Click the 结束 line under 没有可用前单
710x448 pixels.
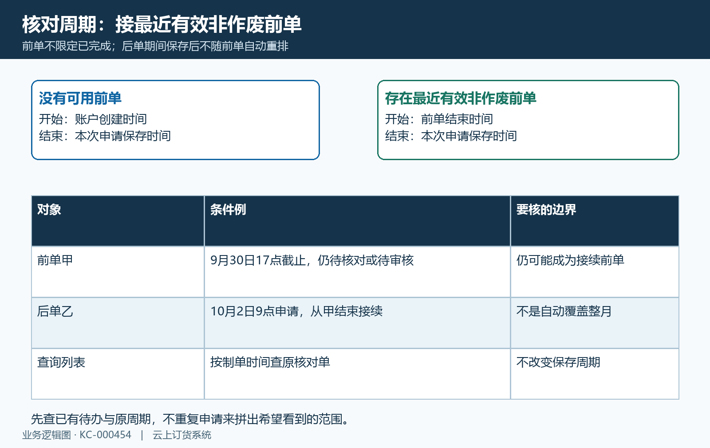point(105,136)
